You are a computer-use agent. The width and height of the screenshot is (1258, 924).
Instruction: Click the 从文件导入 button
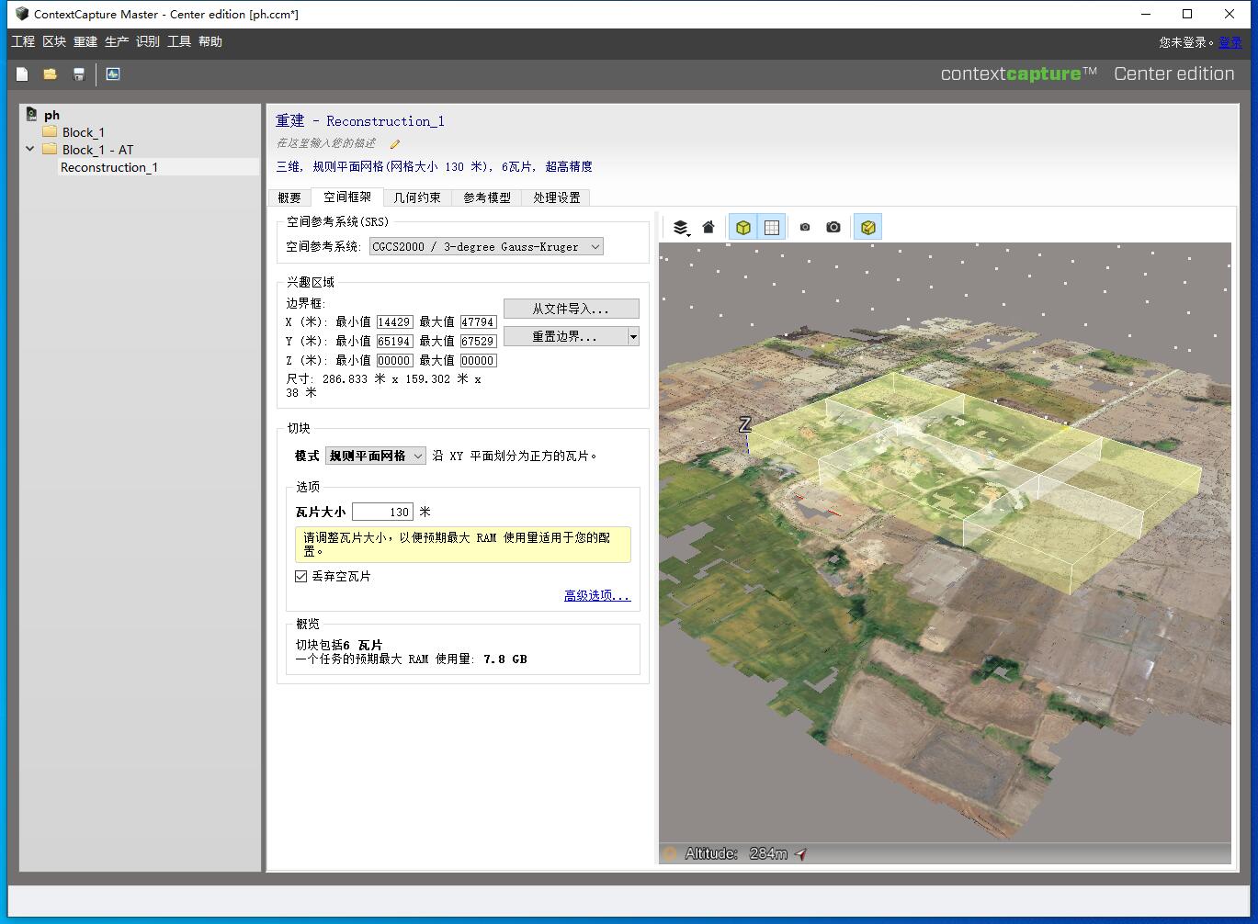pyautogui.click(x=571, y=309)
